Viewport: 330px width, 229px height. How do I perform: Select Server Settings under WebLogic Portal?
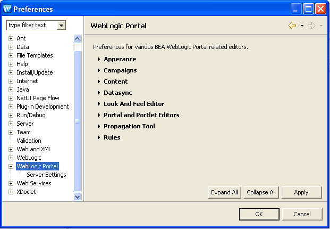(x=46, y=175)
